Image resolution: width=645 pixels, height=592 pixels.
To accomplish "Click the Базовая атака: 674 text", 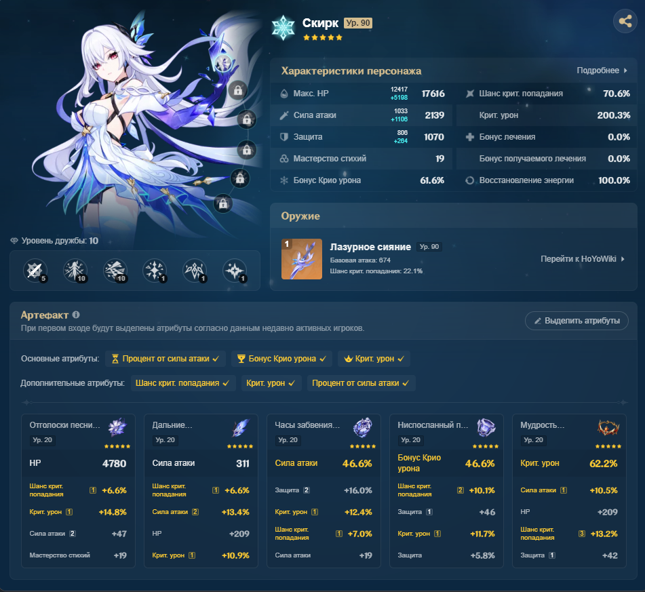I will point(360,260).
